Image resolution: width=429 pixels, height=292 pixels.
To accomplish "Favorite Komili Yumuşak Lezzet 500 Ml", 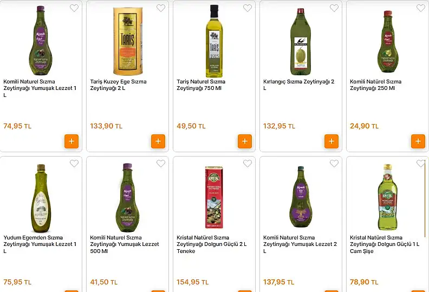I will [161, 164].
